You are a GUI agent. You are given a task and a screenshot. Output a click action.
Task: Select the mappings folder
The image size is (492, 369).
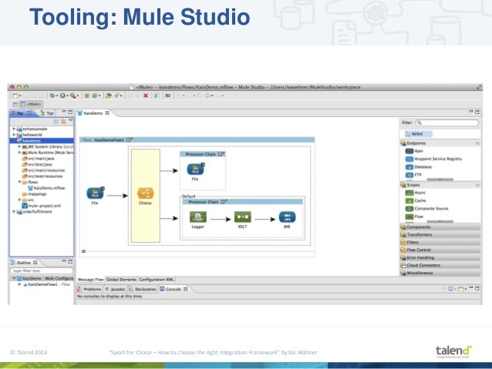pyautogui.click(x=34, y=194)
